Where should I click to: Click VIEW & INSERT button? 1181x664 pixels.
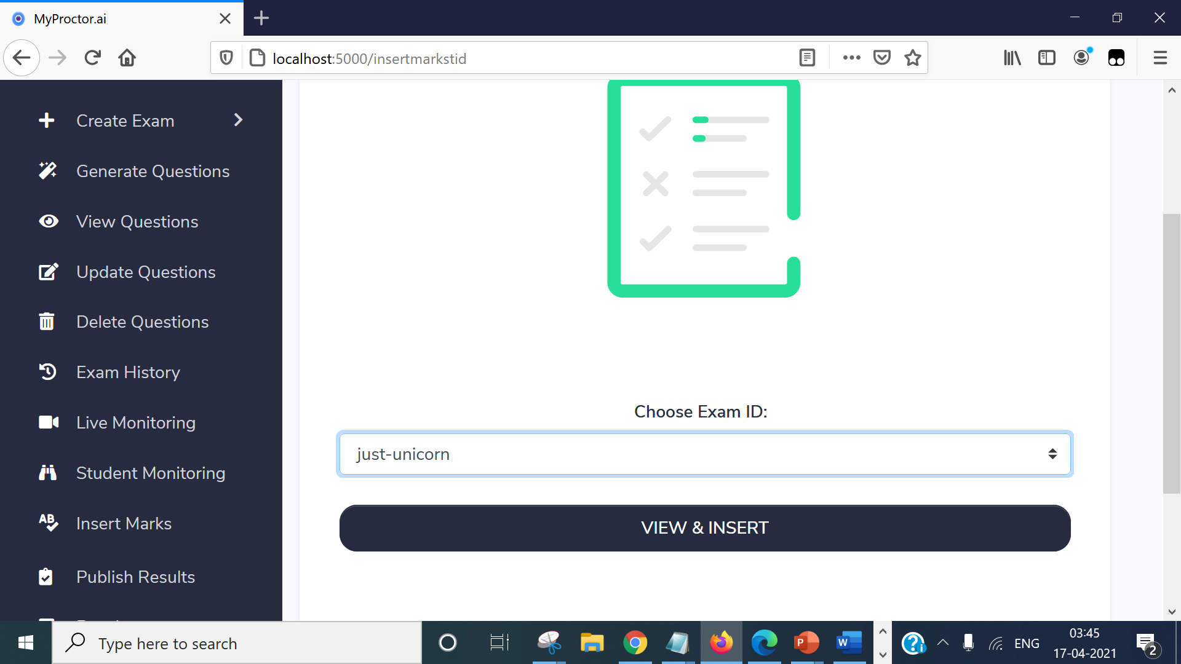pos(704,528)
